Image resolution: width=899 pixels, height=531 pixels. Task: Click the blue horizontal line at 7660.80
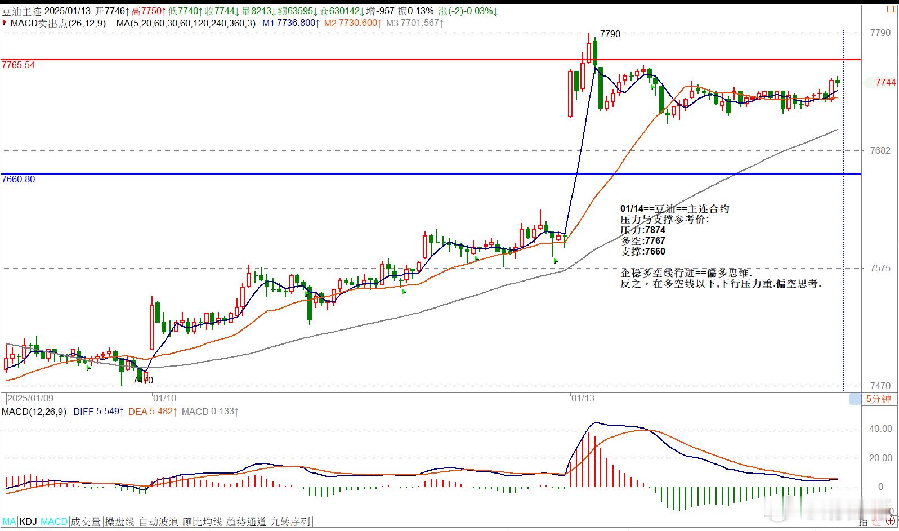click(431, 173)
